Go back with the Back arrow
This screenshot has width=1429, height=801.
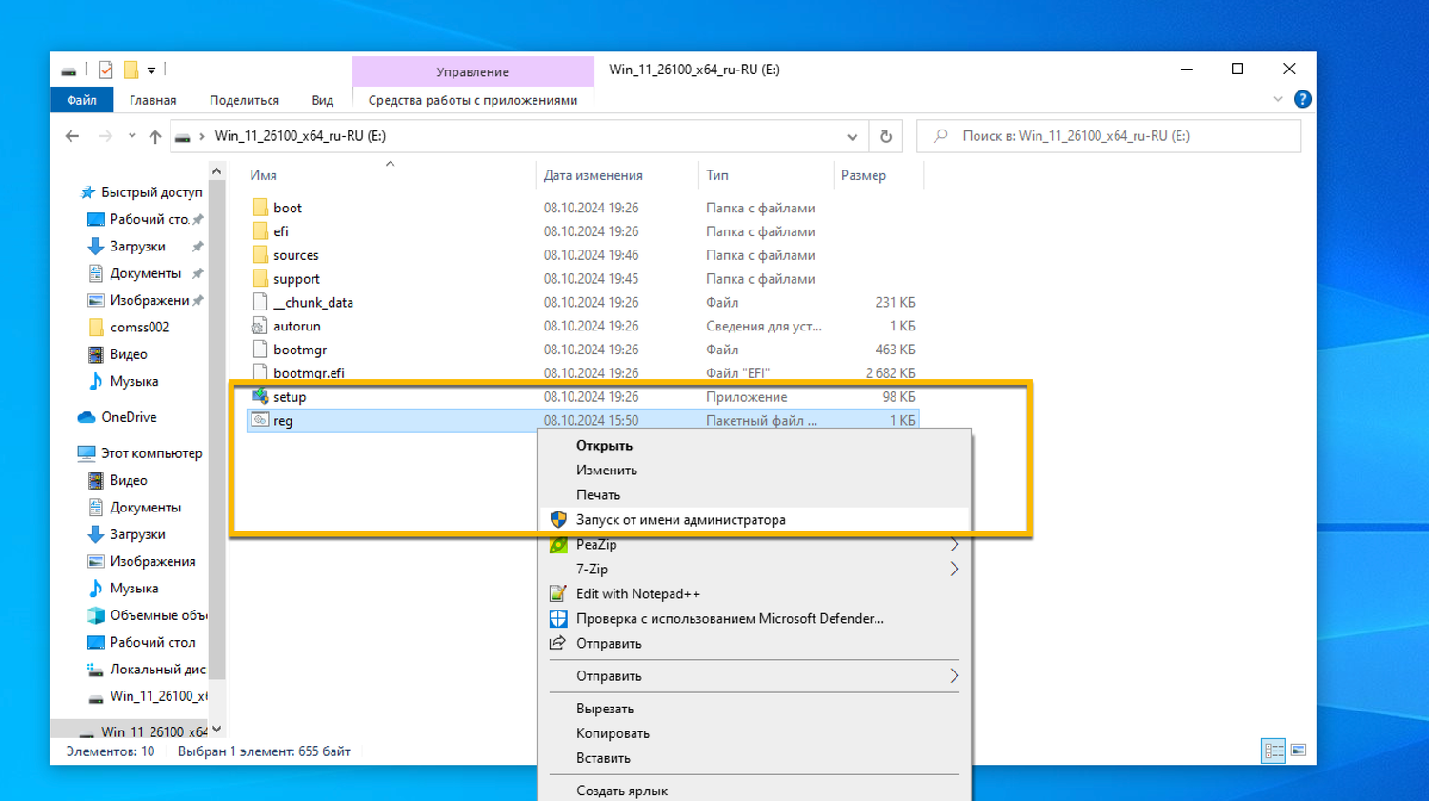tap(72, 136)
